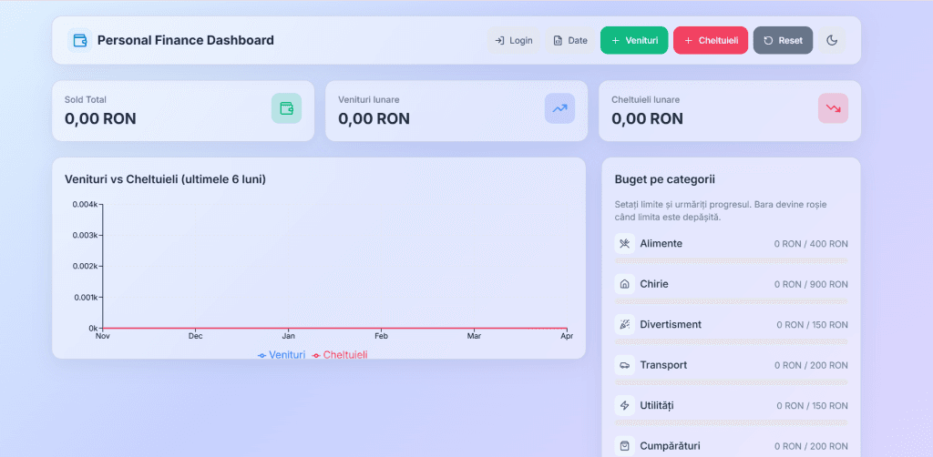Click the Cumpărături shopping bag icon
This screenshot has height=457, width=933.
[624, 446]
